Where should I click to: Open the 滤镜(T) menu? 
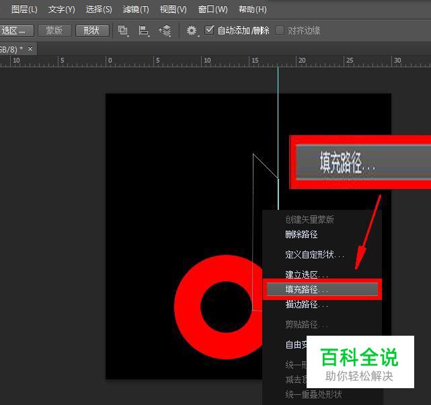tap(136, 9)
